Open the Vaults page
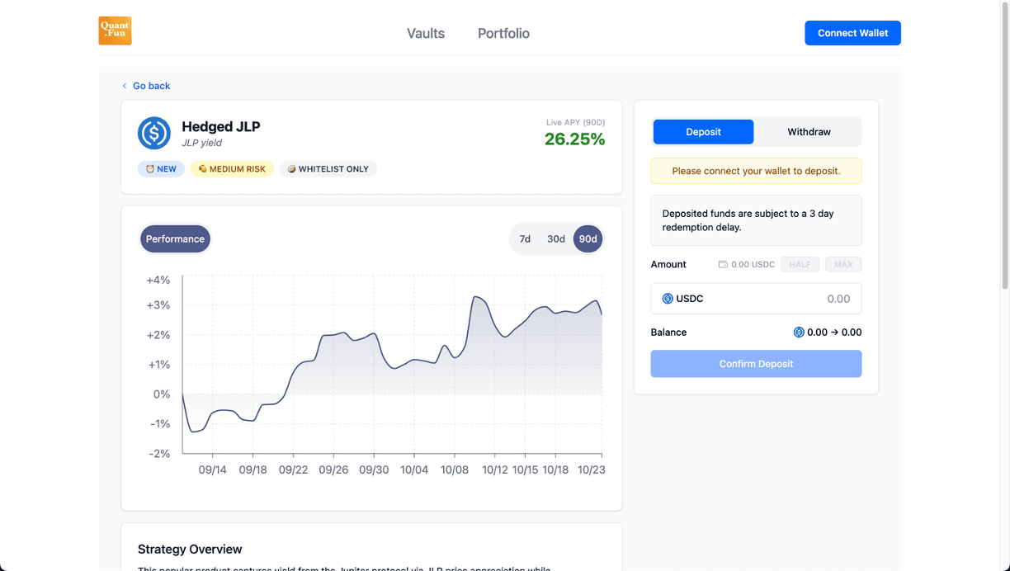This screenshot has width=1010, height=571. coord(426,34)
